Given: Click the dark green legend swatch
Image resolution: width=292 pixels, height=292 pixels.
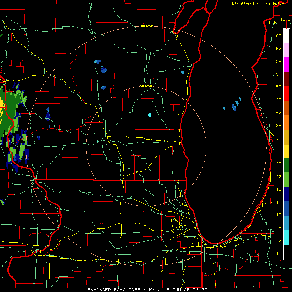Looking at the screenshot, I should click(286, 165).
